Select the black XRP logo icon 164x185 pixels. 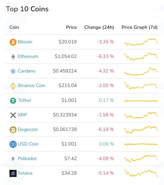[13, 115]
